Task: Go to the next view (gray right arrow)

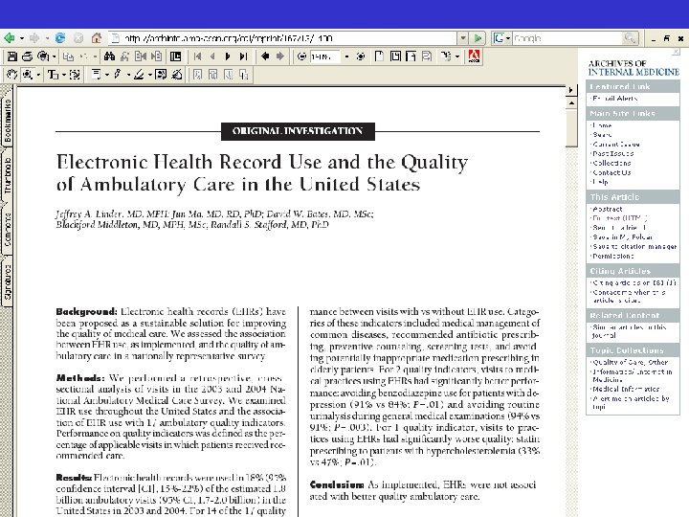Action: [x=279, y=56]
